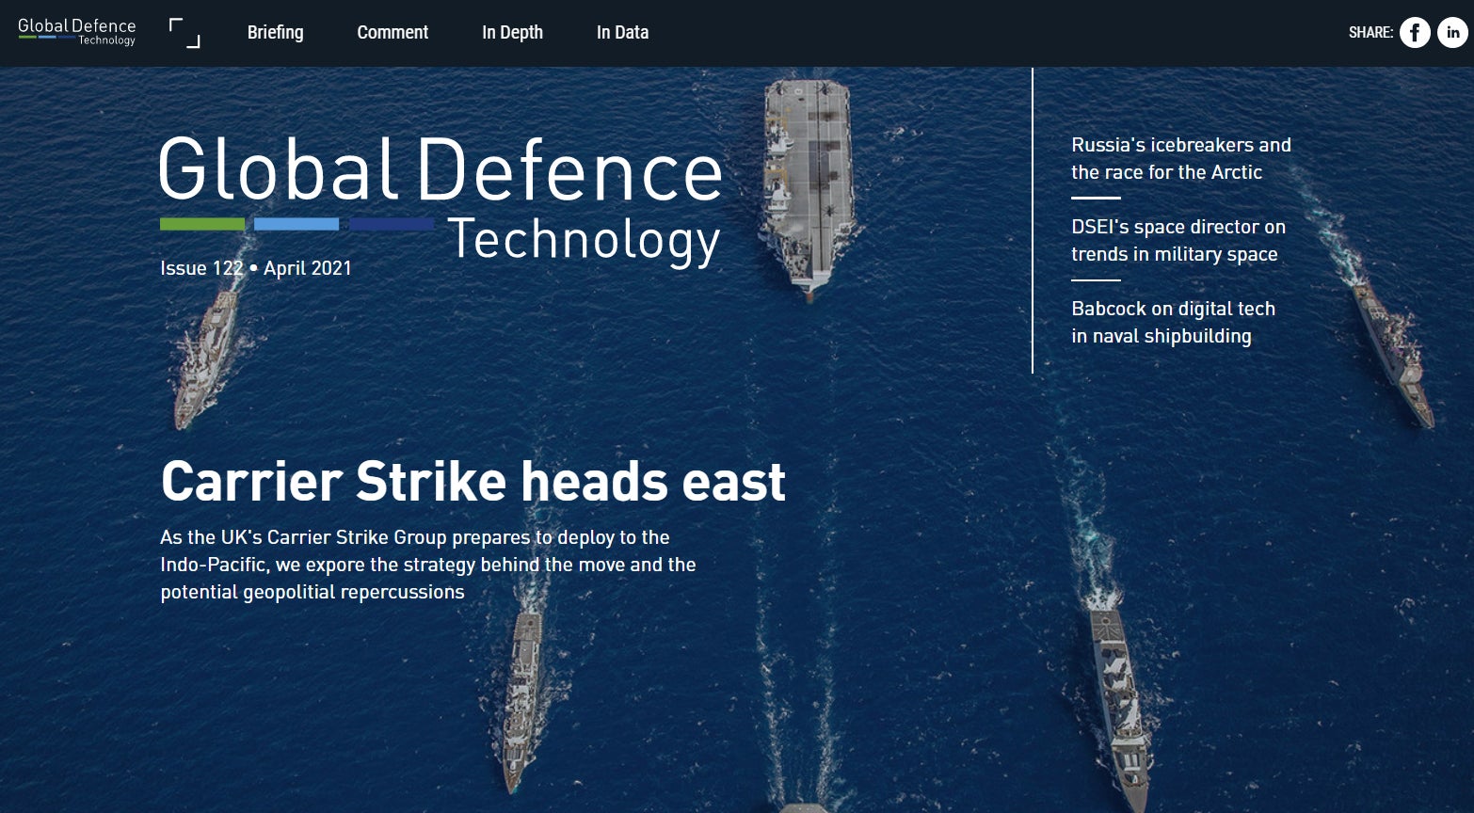Click the Issue 122 April 2021 text
This screenshot has height=813, width=1474.
pyautogui.click(x=256, y=268)
